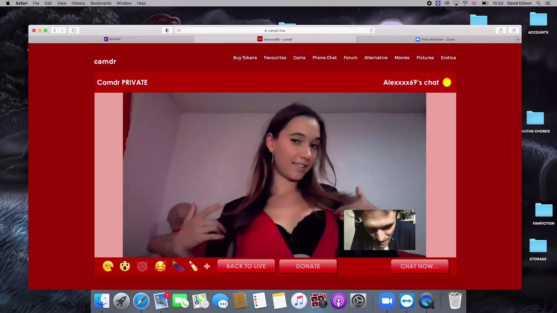Send the smiling devil emoji
The height and width of the screenshot is (313, 557).
click(142, 266)
